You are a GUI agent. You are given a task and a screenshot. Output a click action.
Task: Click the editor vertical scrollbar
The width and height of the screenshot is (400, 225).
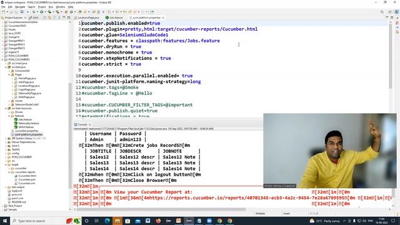[390, 56]
